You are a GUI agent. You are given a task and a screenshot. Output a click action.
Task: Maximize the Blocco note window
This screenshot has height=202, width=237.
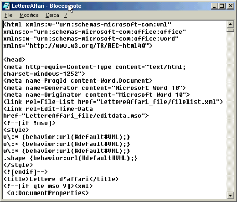(222, 6)
